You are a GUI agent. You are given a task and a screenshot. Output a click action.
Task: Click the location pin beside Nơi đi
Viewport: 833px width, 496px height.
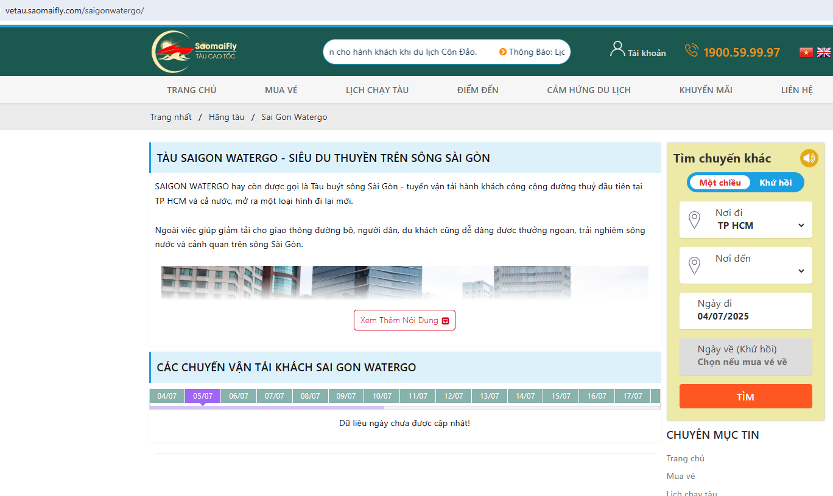694,220
